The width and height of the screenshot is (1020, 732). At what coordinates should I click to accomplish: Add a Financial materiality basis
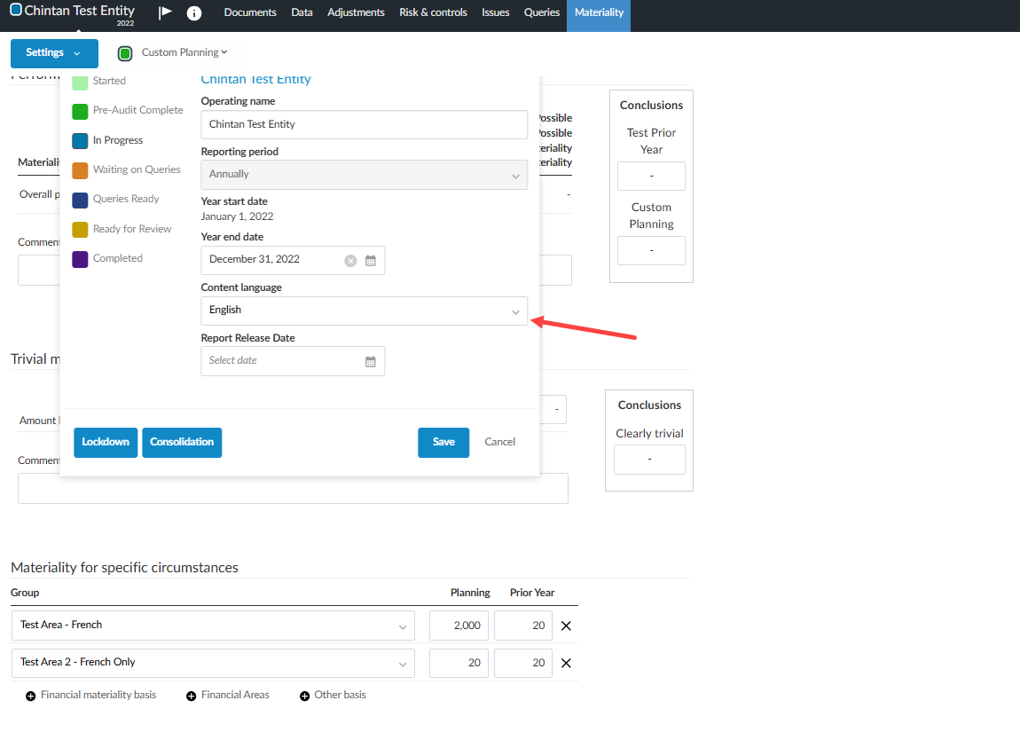click(91, 696)
